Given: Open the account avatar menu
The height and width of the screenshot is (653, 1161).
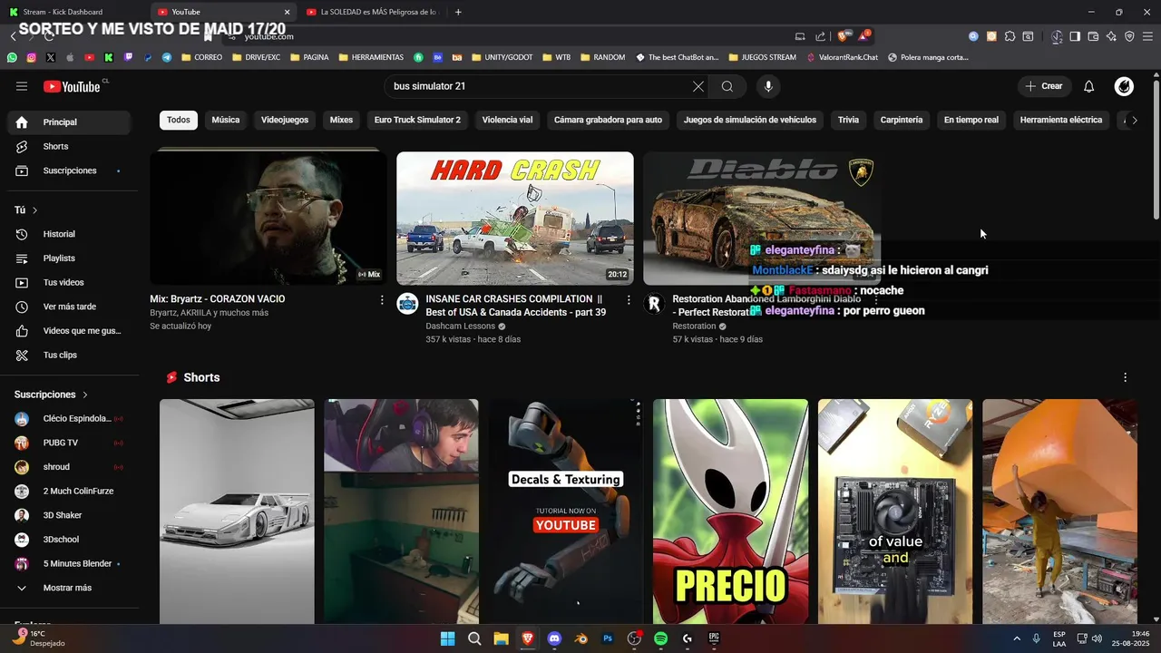Looking at the screenshot, I should tap(1124, 86).
